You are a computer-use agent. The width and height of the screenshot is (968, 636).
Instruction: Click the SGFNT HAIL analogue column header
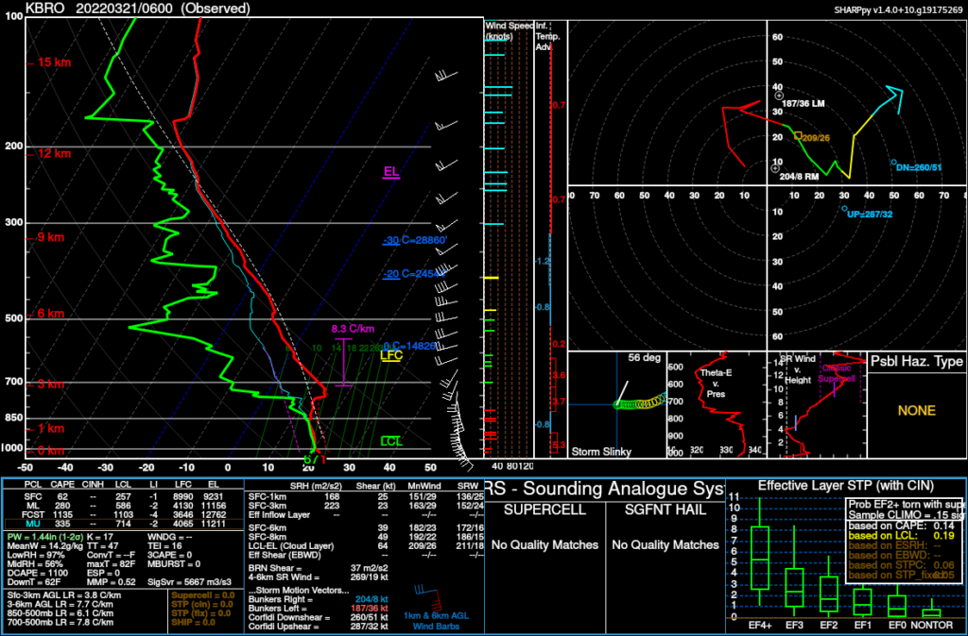pyautogui.click(x=664, y=510)
